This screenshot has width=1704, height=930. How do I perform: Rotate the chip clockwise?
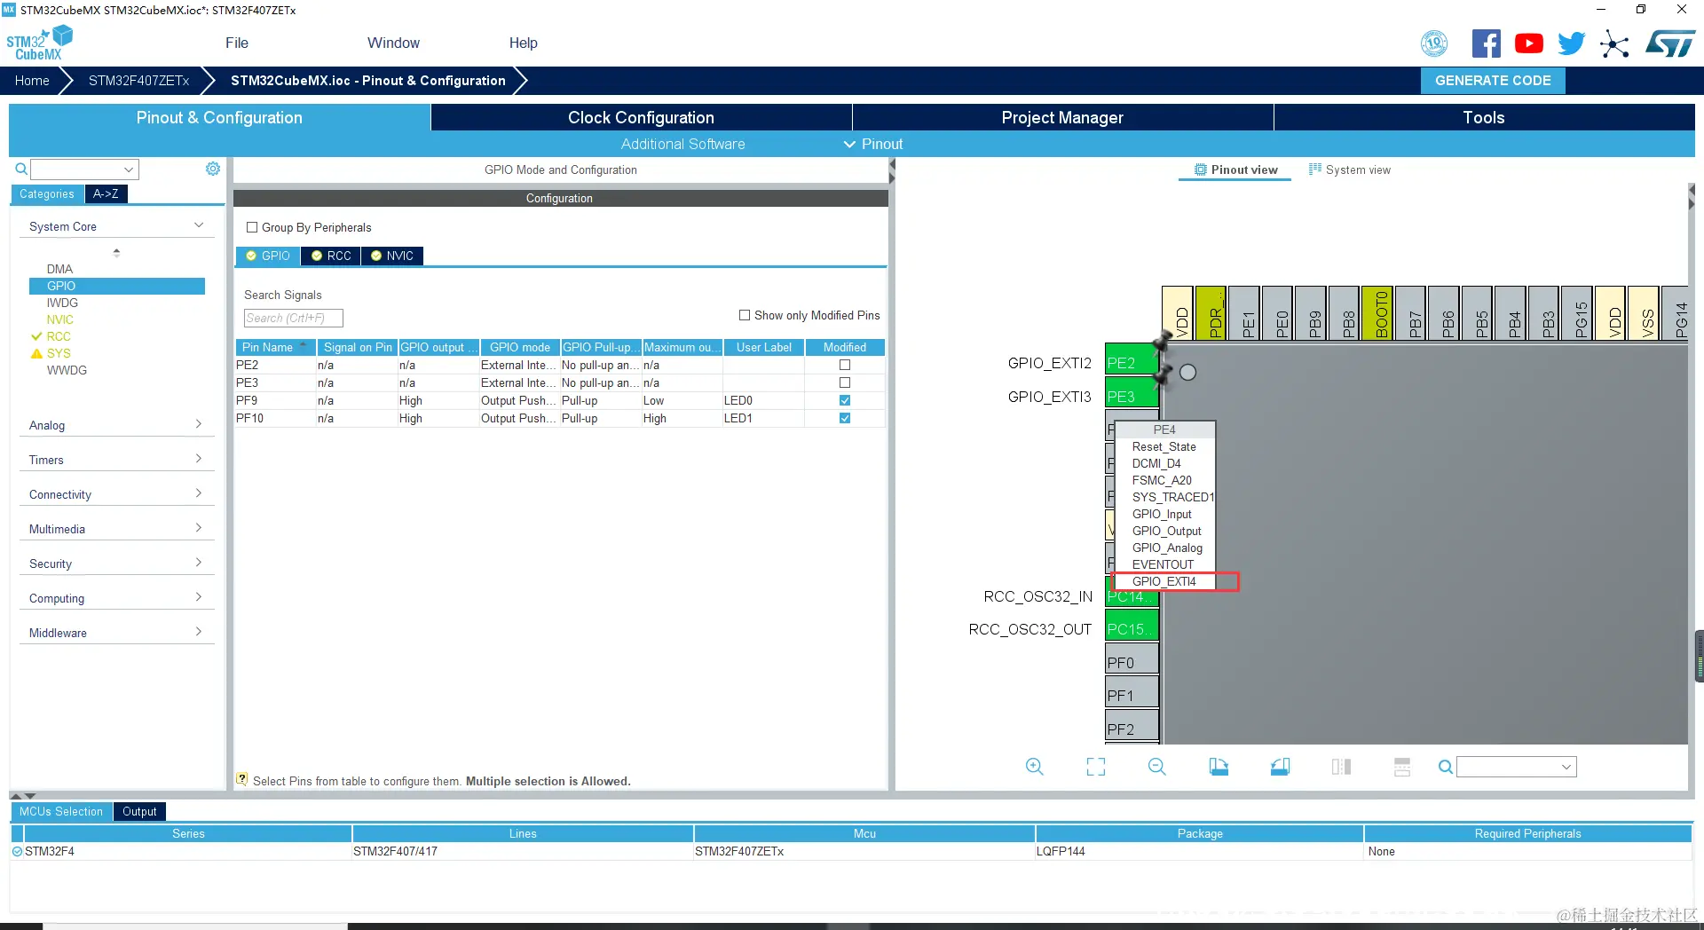pyautogui.click(x=1219, y=767)
